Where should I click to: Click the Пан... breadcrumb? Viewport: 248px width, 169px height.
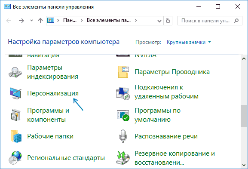[x=70, y=20]
